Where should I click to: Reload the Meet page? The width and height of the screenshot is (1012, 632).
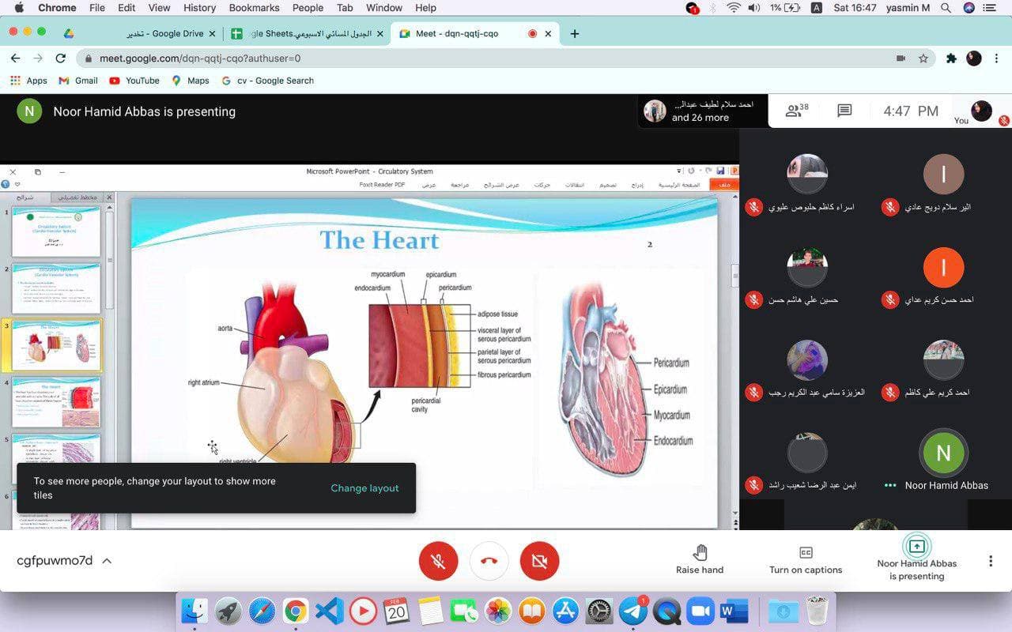click(x=60, y=58)
